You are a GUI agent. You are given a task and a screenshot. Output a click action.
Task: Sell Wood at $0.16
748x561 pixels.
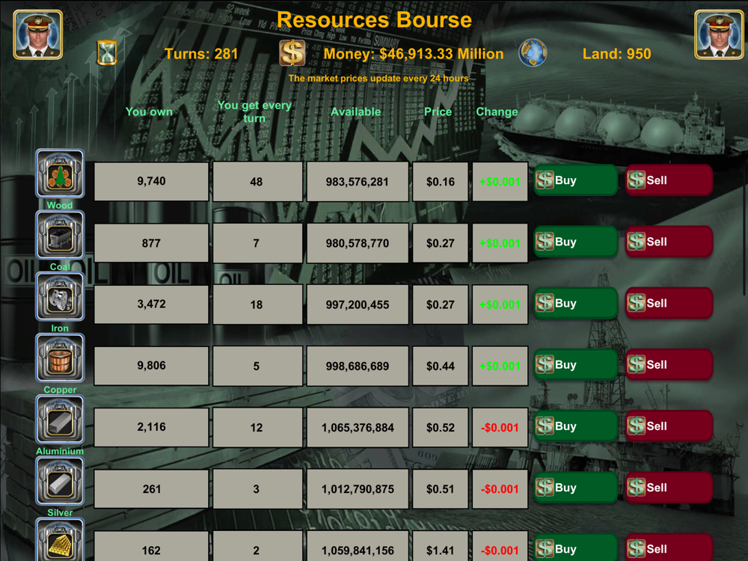pos(669,180)
